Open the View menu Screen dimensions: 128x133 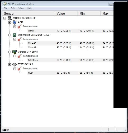(21, 8)
